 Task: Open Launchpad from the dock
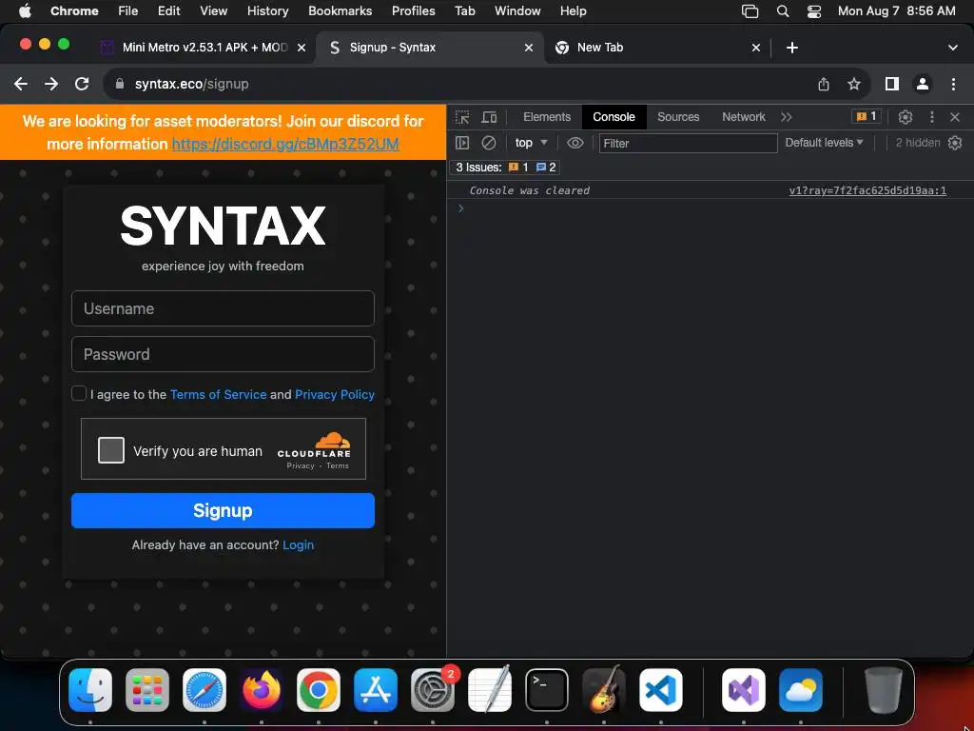(x=147, y=690)
